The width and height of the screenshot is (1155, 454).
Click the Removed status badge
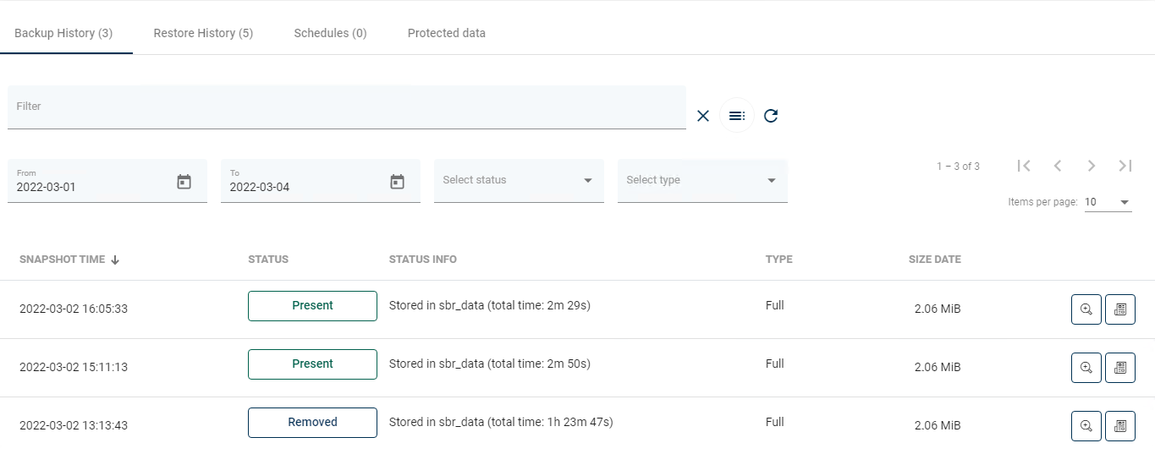[312, 423]
